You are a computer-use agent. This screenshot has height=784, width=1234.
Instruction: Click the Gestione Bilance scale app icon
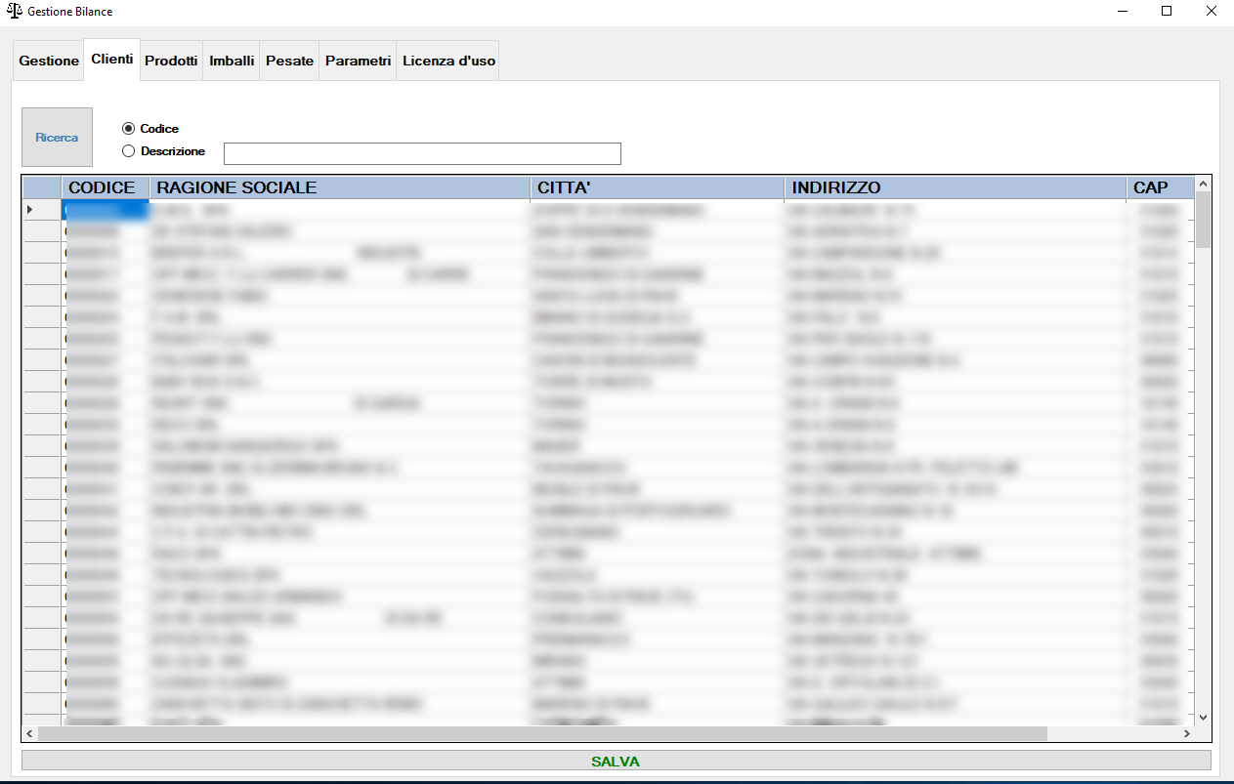pos(14,12)
